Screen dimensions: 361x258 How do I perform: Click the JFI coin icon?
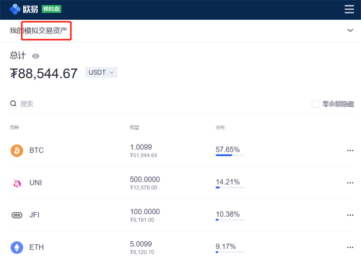tap(17, 215)
